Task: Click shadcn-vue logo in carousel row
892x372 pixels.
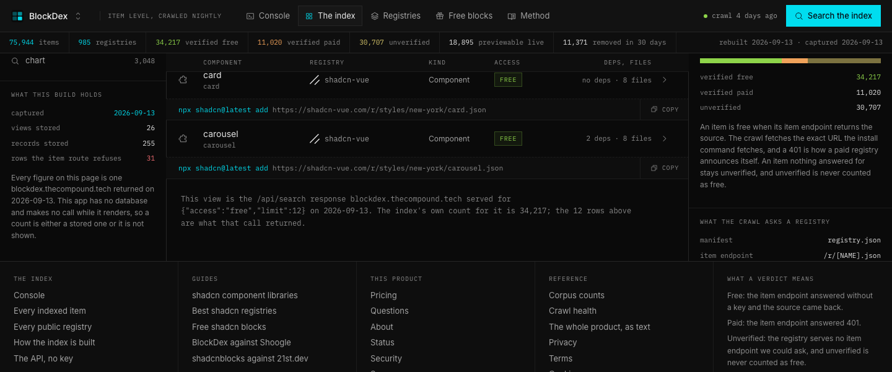Action: point(315,139)
